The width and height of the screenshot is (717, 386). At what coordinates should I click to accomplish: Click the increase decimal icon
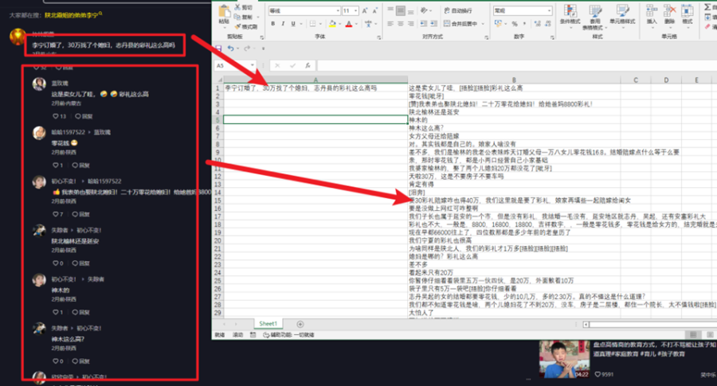tap(537, 24)
